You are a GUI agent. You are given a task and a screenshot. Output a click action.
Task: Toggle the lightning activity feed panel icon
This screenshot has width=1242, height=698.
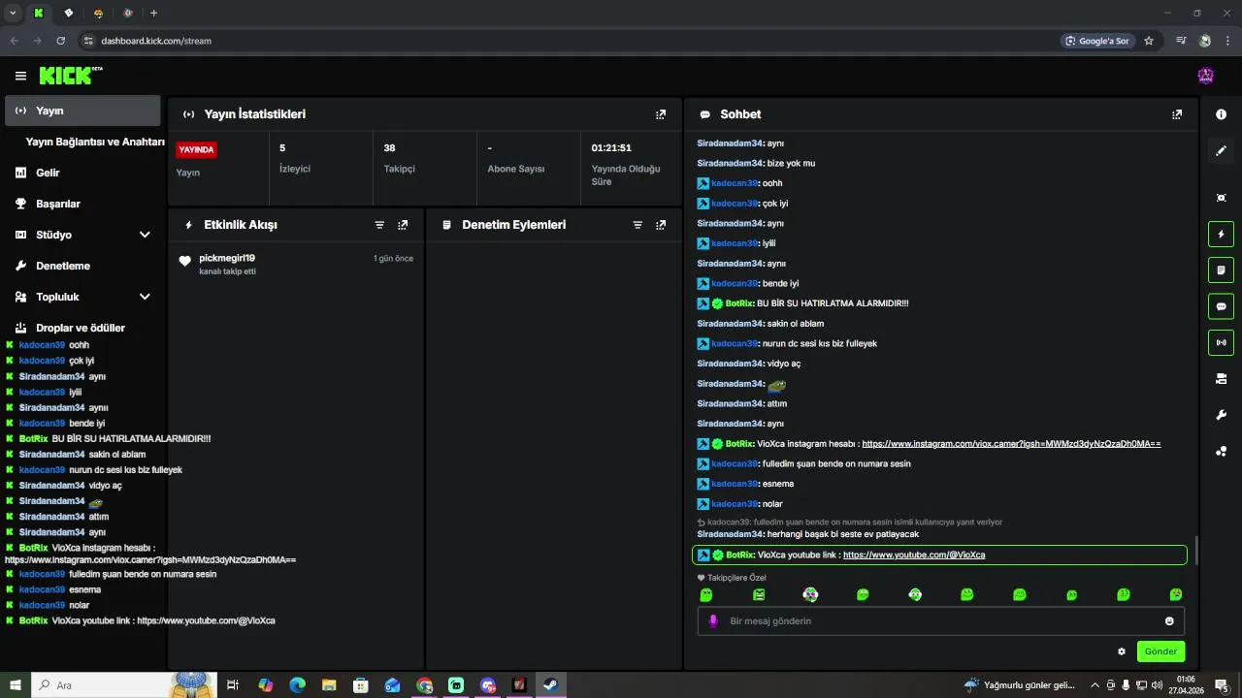(x=1221, y=234)
